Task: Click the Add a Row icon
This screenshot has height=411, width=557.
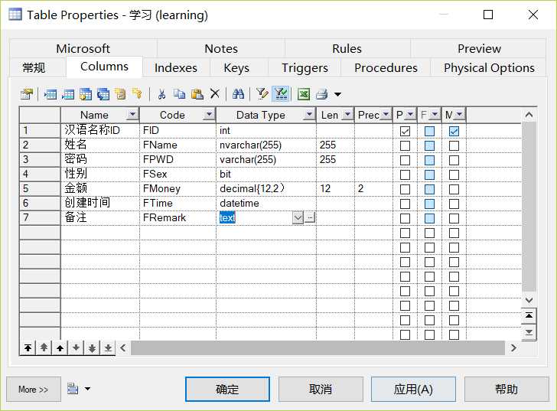Action: [68, 94]
